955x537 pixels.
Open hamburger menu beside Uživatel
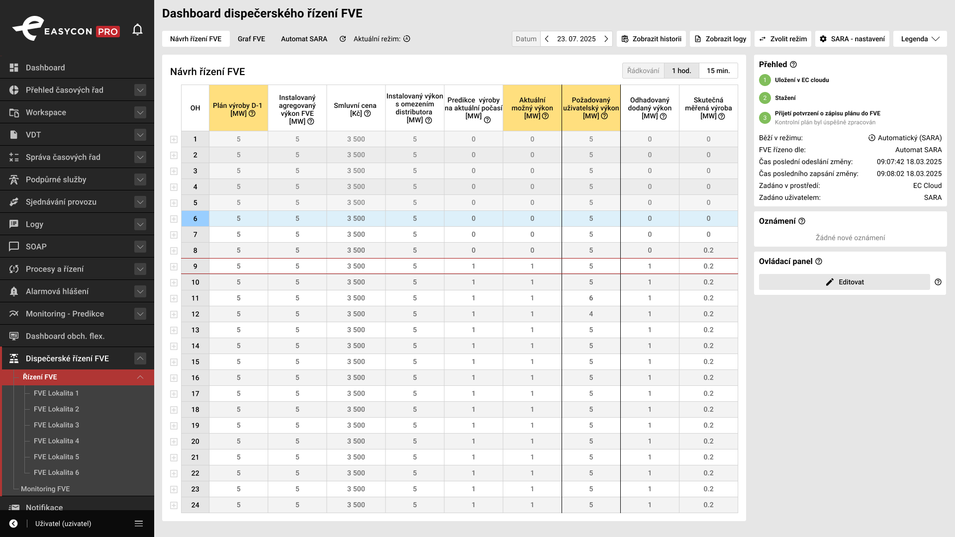coord(139,524)
